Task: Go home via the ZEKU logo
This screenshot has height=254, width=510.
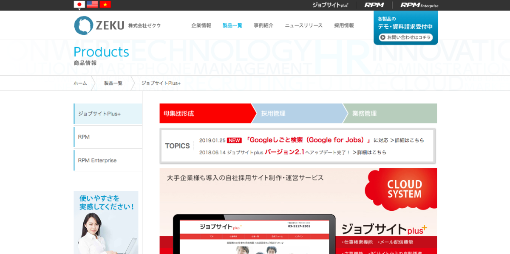Action: point(117,25)
